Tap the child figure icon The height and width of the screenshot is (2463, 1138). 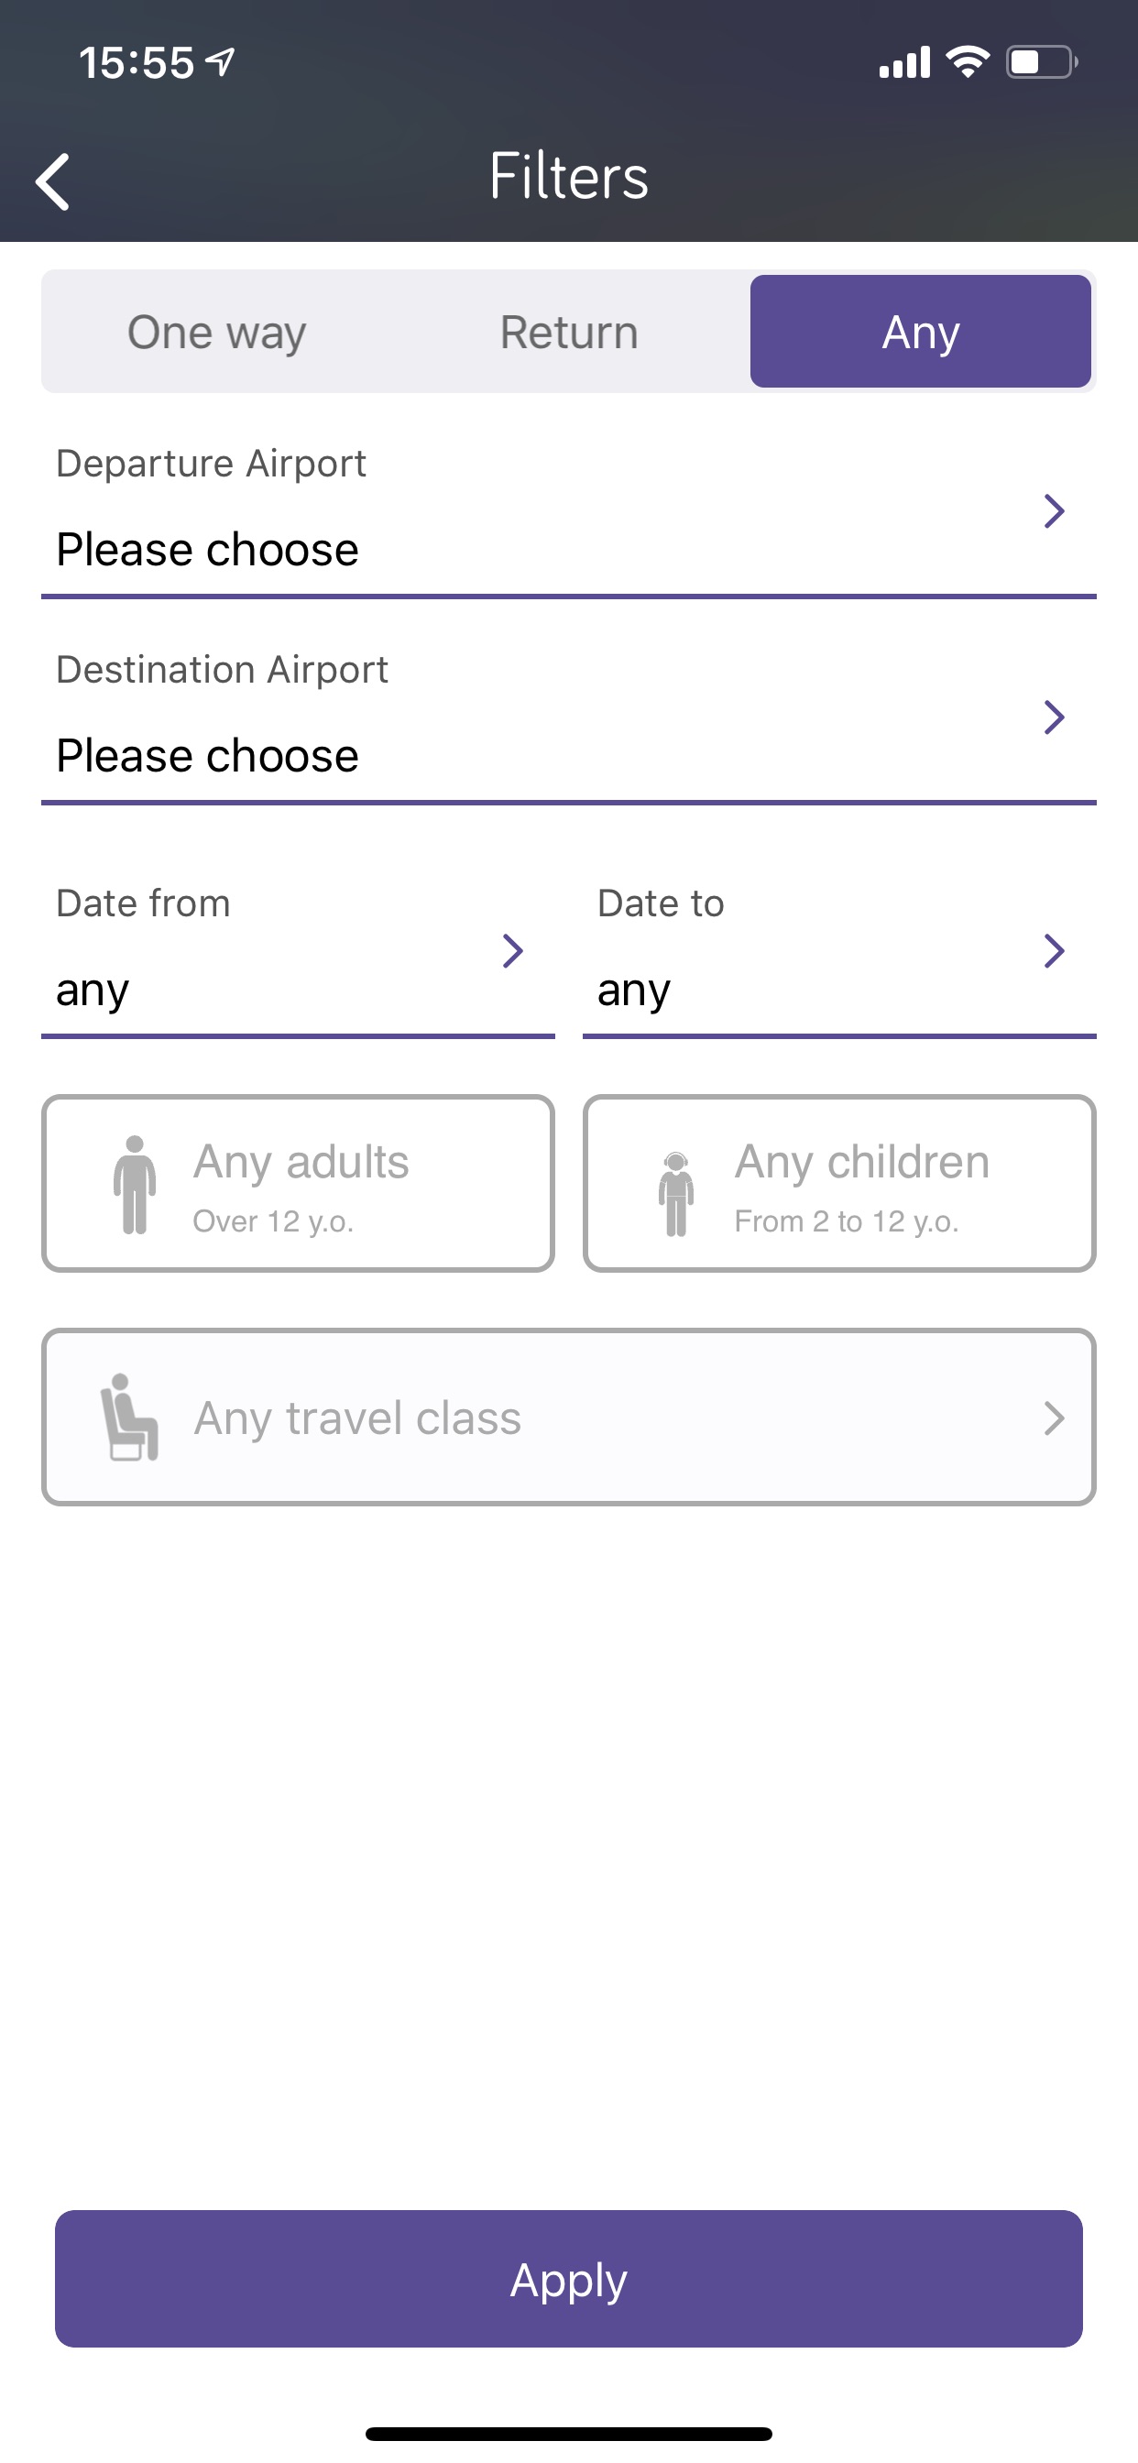coord(675,1193)
